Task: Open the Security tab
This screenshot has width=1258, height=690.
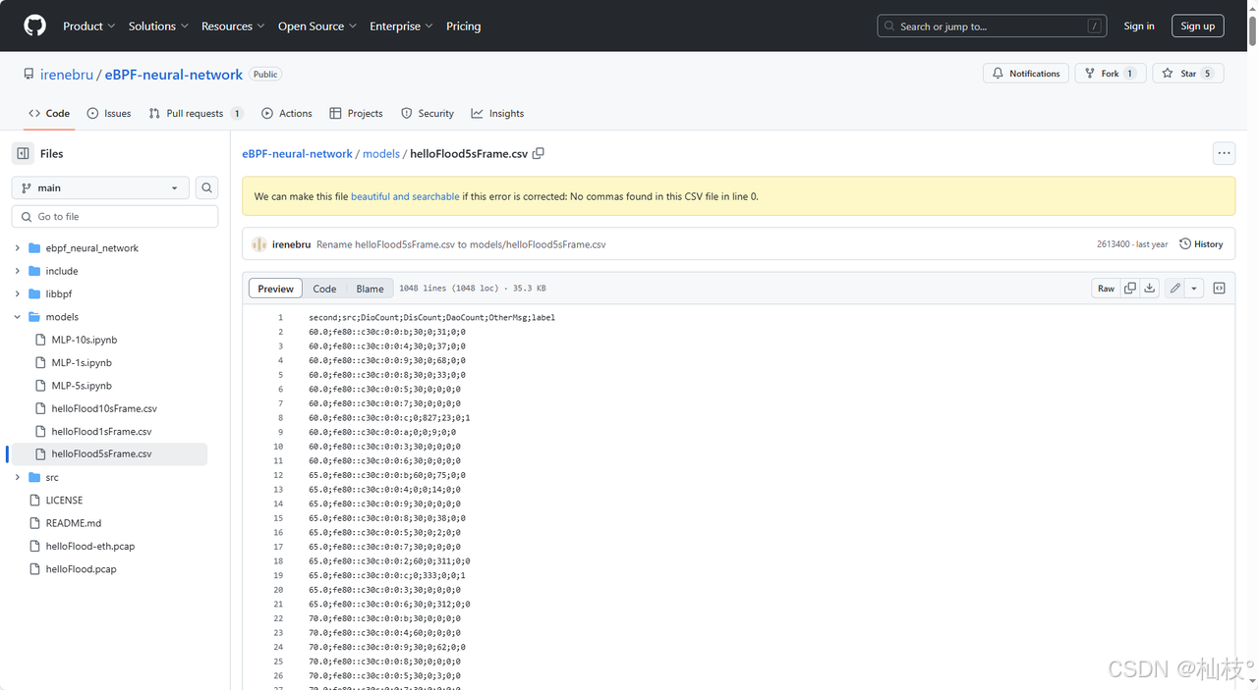Action: [428, 114]
